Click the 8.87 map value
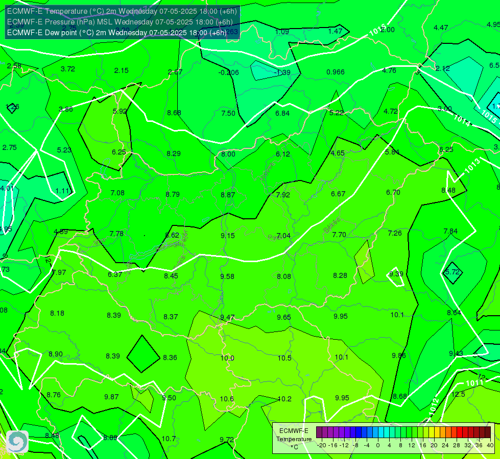Screen dimensions: 500x459 click(x=228, y=195)
